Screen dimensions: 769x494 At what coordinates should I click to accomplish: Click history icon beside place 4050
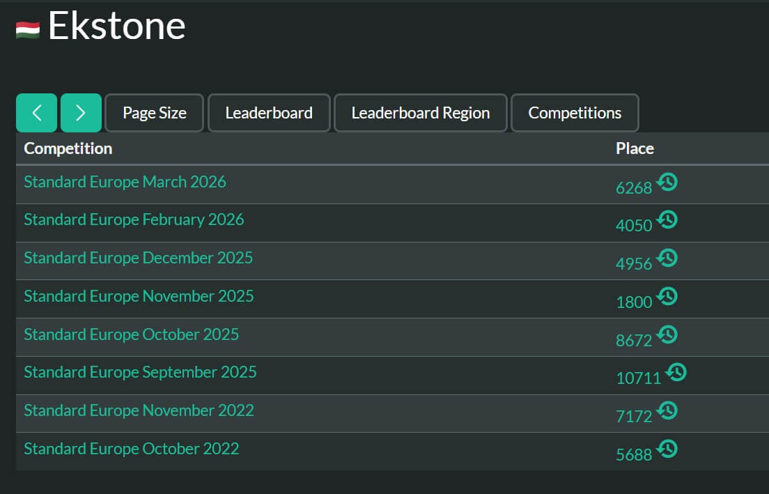click(667, 221)
